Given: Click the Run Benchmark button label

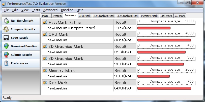Looking at the screenshot, I should point(22,21).
